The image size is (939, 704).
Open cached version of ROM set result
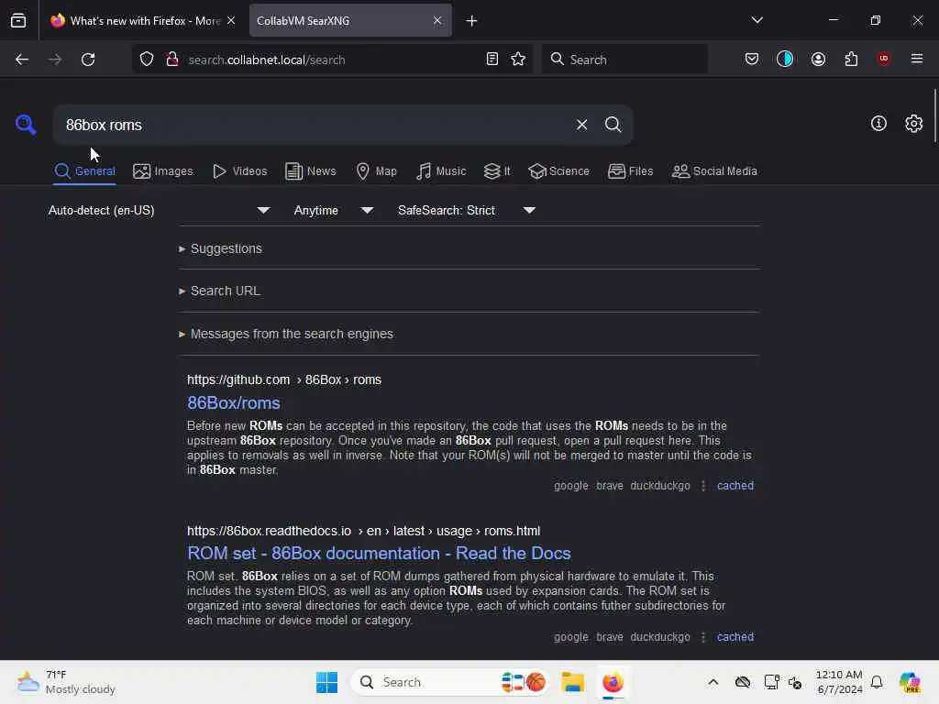coord(735,637)
